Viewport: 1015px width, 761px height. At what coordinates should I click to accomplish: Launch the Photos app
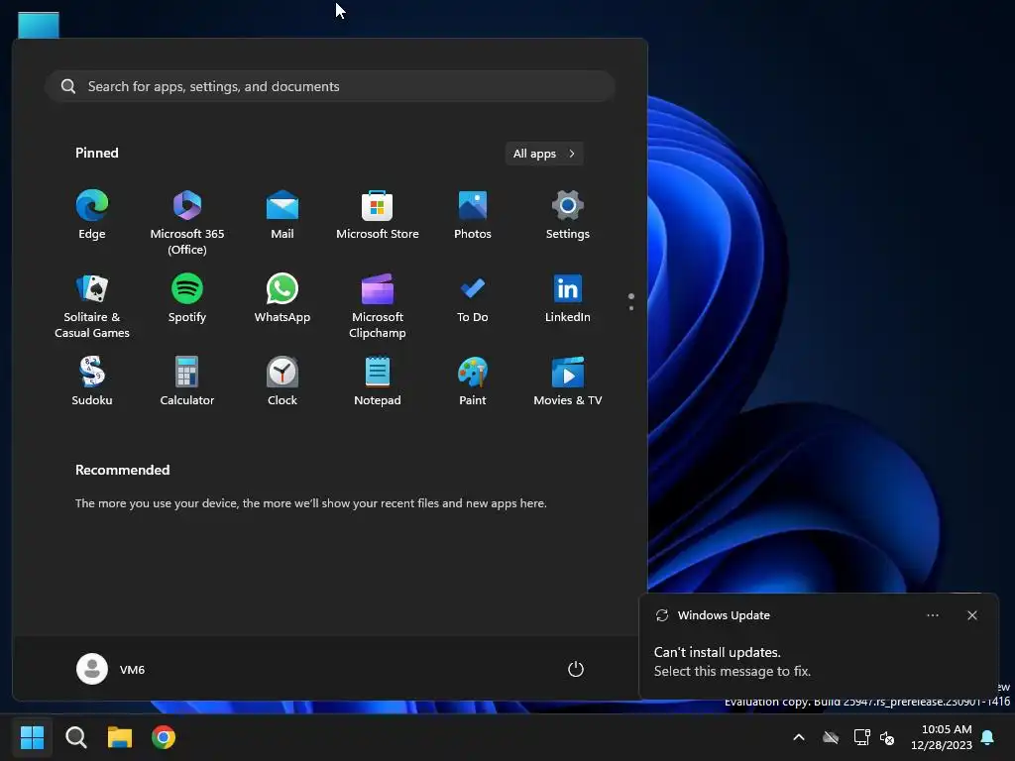(473, 214)
